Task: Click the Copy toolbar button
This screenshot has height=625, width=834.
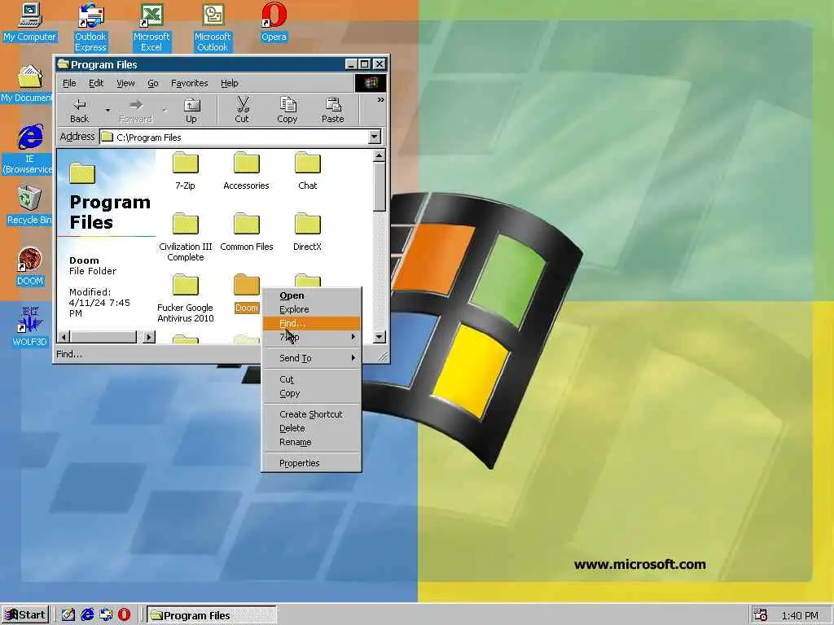Action: (288, 111)
